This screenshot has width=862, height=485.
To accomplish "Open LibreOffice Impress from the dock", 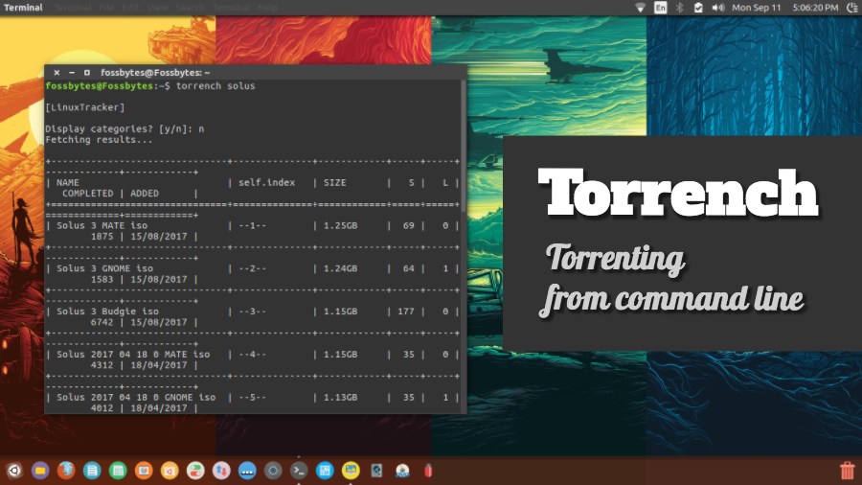I will (x=144, y=471).
